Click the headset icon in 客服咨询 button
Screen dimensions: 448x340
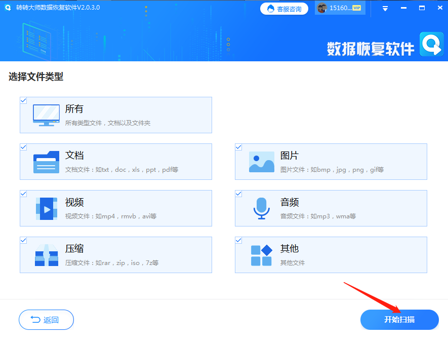point(270,8)
